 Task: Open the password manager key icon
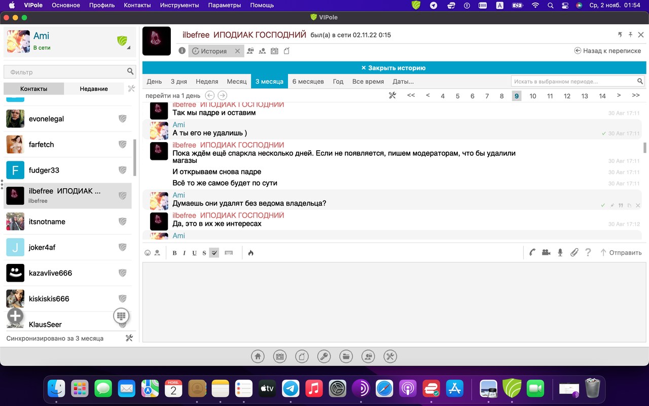324,356
